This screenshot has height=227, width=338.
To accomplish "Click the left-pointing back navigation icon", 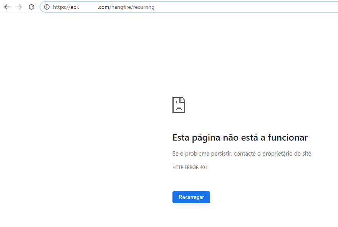I will click(7, 7).
